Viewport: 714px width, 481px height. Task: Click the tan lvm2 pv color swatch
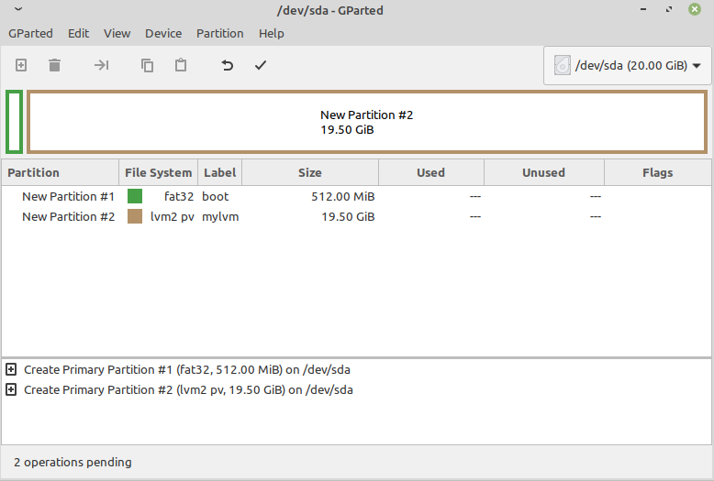tap(135, 217)
